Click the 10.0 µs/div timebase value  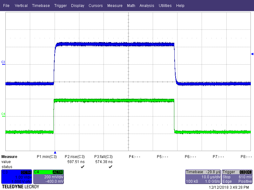point(211,177)
